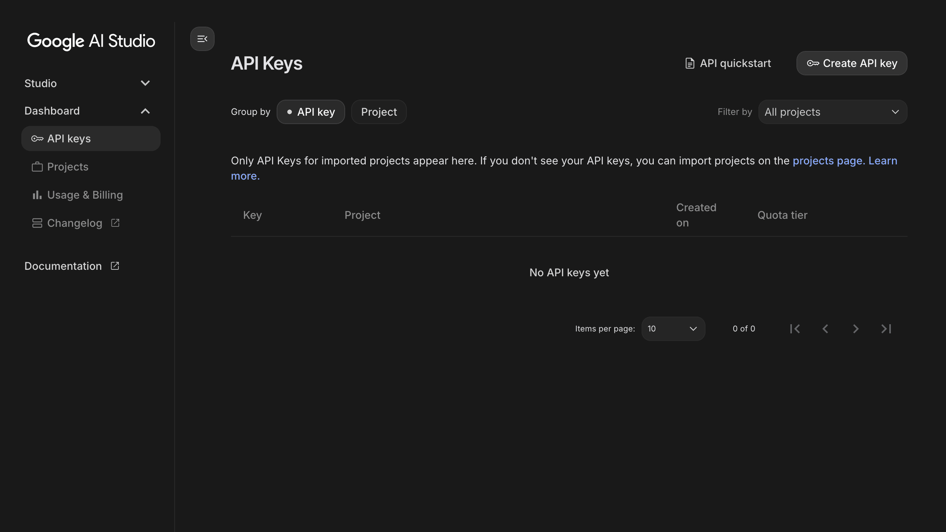Viewport: 946px width, 532px height.
Task: Switch grouping to Project
Action: [x=379, y=111]
